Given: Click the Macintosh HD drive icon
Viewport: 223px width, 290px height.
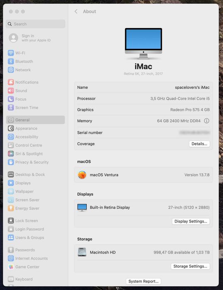Looking at the screenshot, I should pyautogui.click(x=82, y=252).
